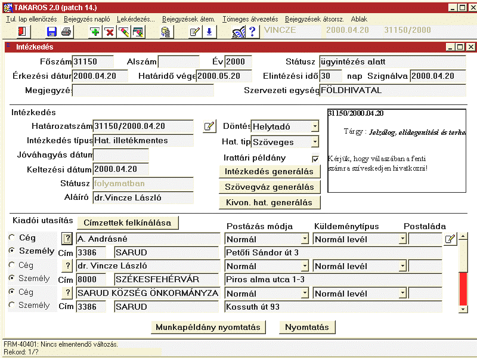Select Cég radio for SARUD KÖZSÉG row
The height and width of the screenshot is (358, 477).
12,292
